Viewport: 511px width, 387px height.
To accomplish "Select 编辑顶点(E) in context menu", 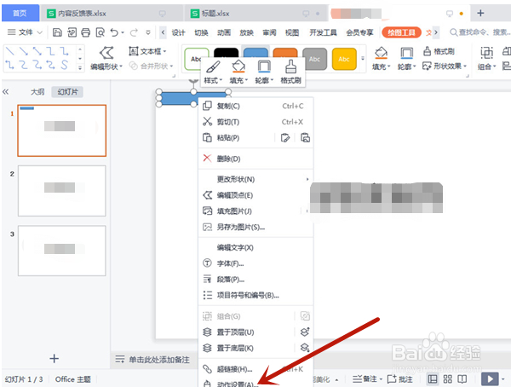I will click(x=255, y=195).
